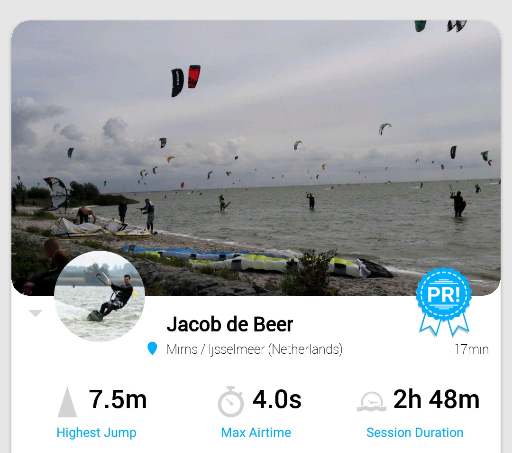512x453 pixels.
Task: Open the Mirns / Ijsselmeer (Netherlands) location
Action: [255, 349]
